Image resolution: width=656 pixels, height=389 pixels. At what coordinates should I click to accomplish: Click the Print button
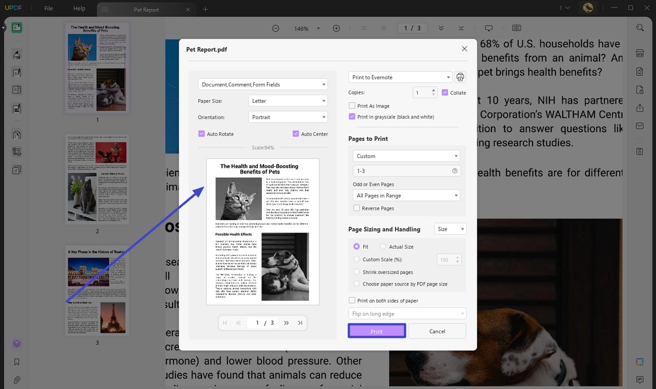pyautogui.click(x=376, y=331)
